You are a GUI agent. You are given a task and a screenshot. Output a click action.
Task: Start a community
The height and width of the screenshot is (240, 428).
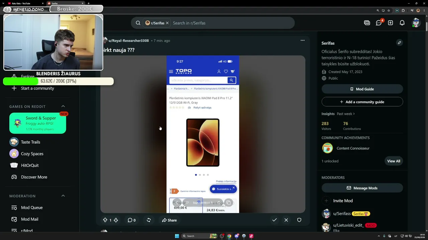click(37, 88)
